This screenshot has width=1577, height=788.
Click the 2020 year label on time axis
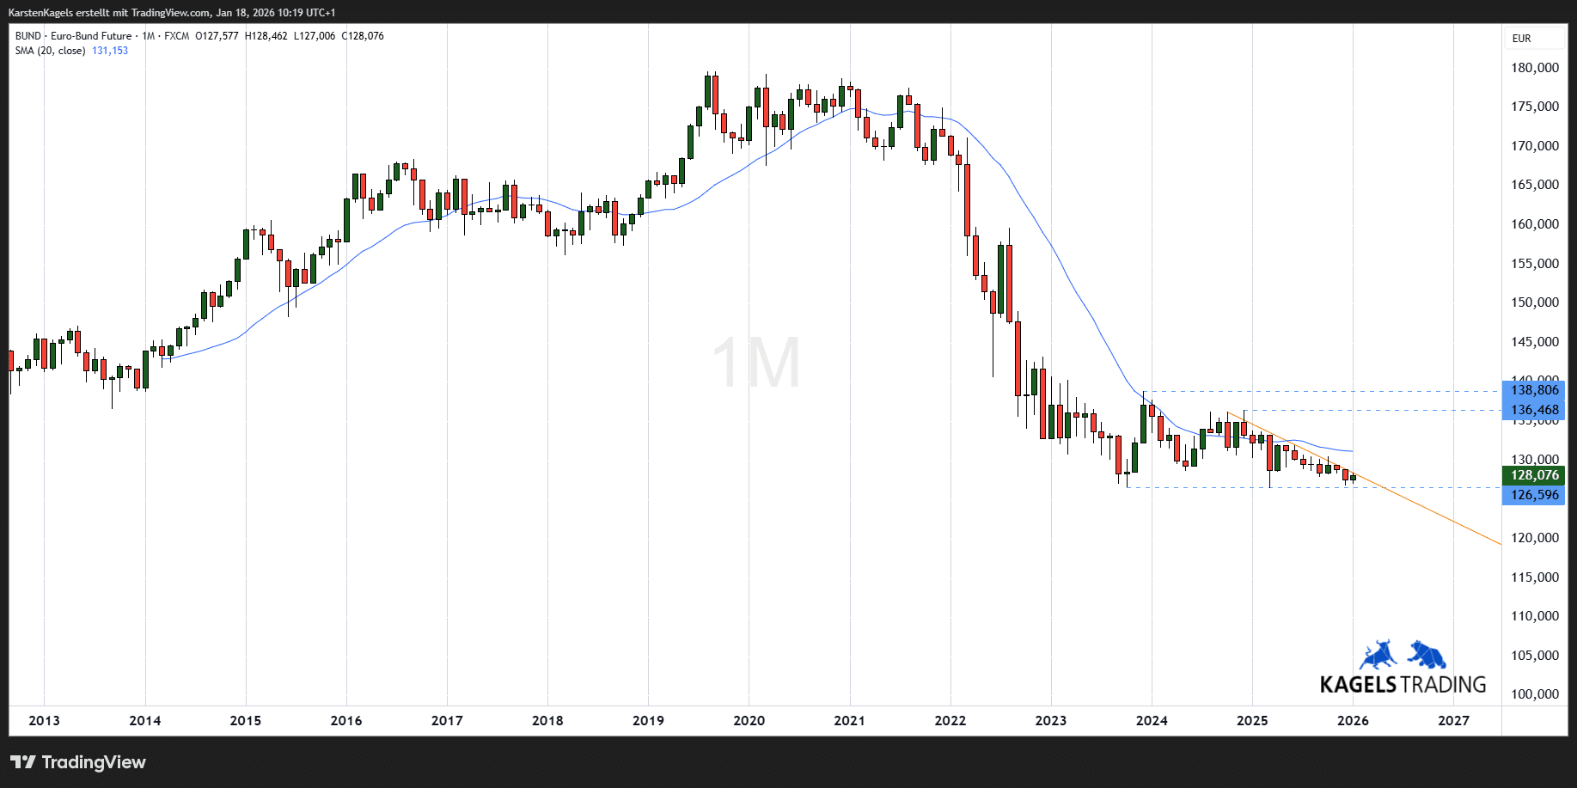(749, 721)
